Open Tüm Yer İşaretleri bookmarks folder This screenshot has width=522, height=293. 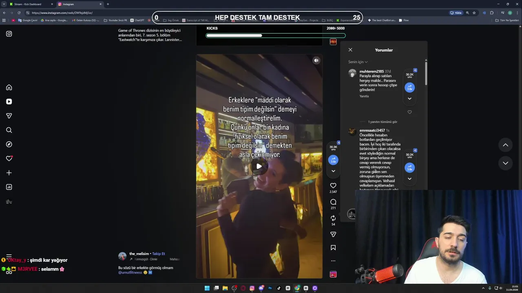[x=507, y=20]
